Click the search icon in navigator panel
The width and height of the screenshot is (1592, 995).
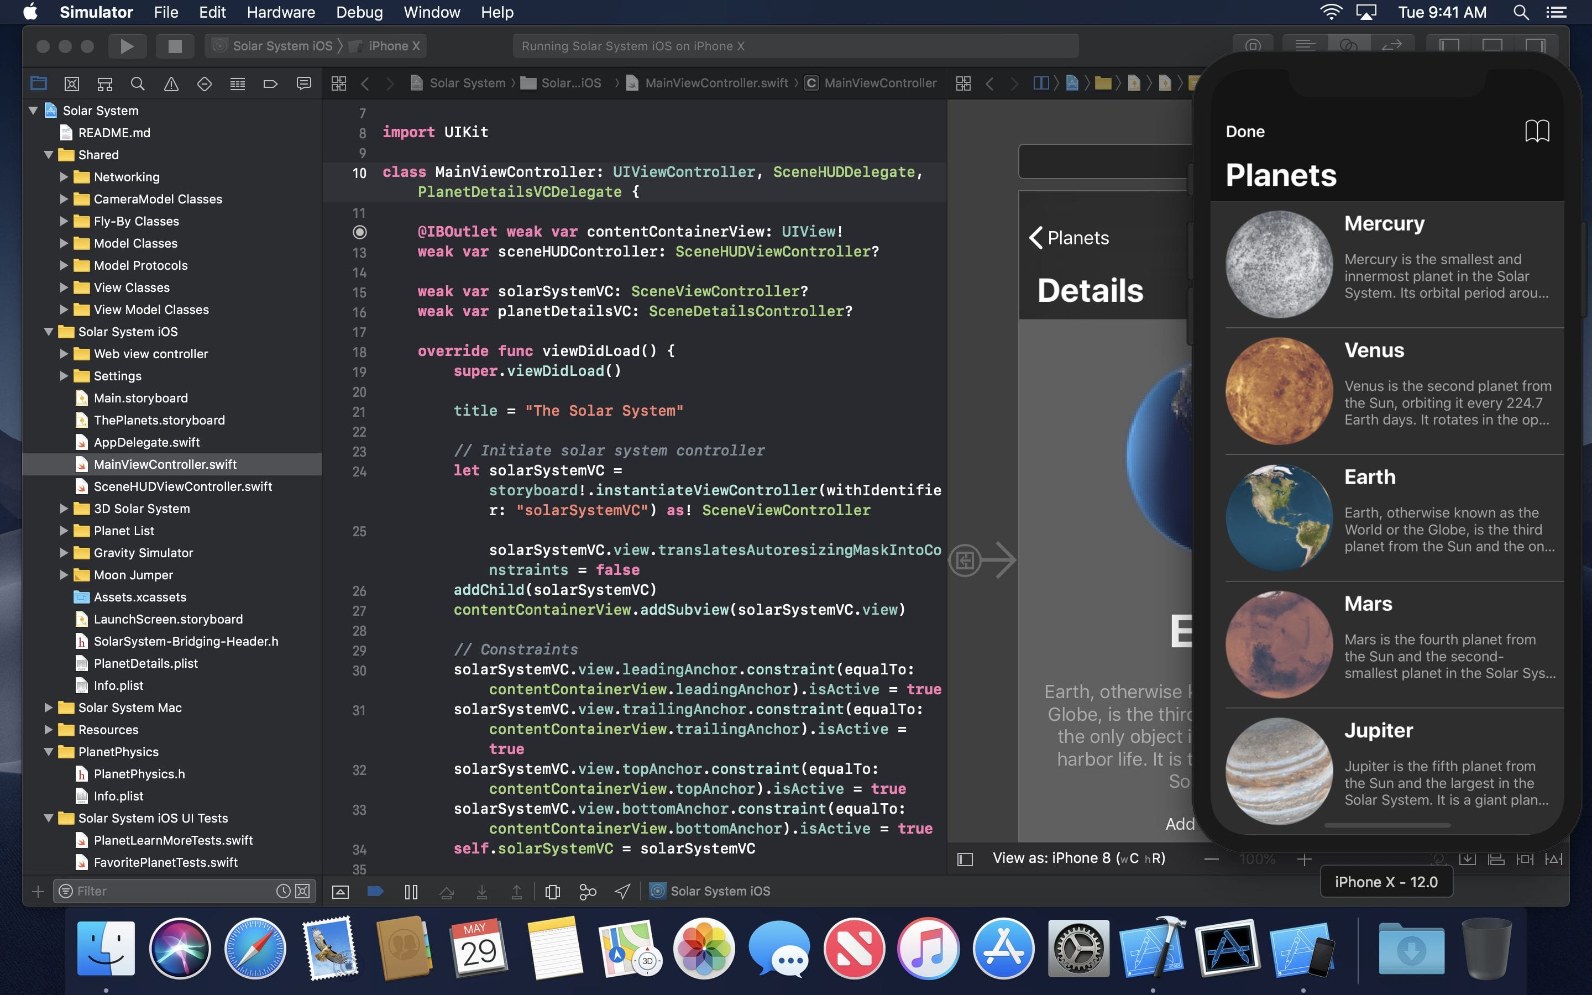tap(138, 81)
